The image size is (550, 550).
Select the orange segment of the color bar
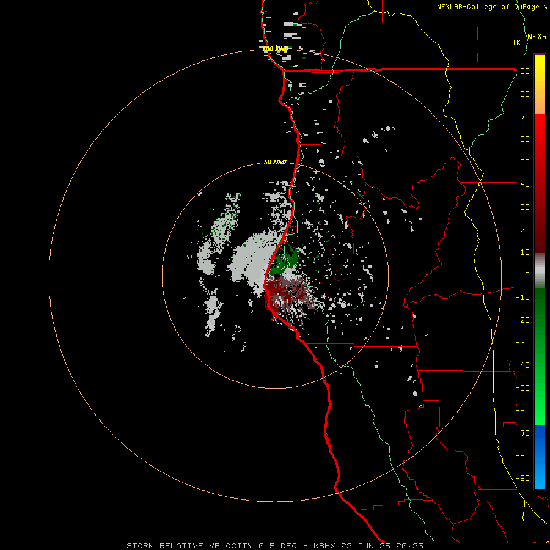pos(540,101)
